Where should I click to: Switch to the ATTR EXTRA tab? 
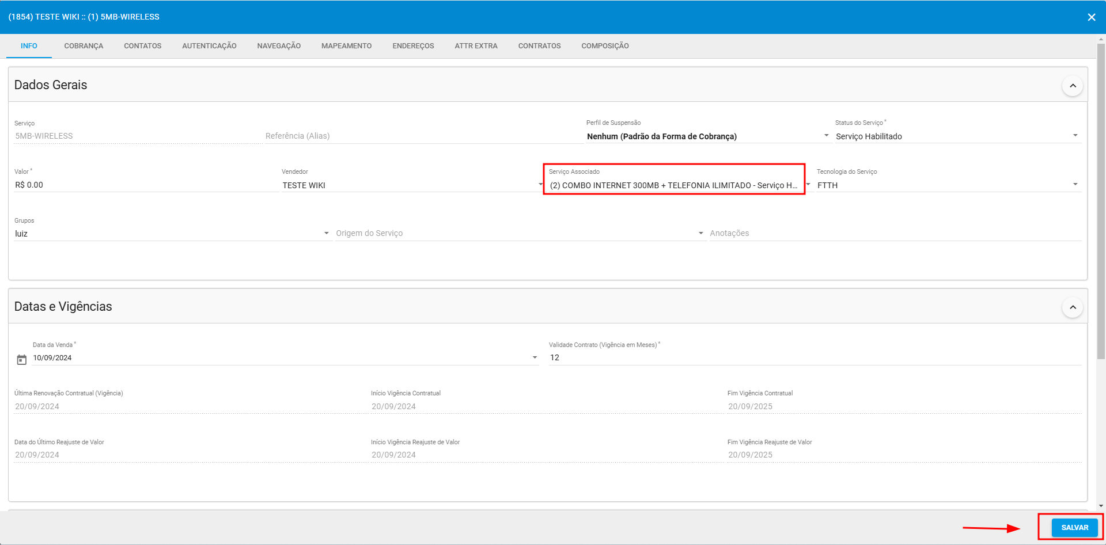[x=476, y=46]
